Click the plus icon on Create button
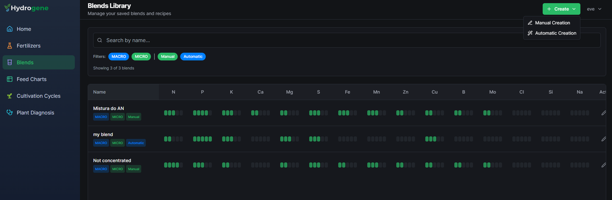 pos(549,9)
